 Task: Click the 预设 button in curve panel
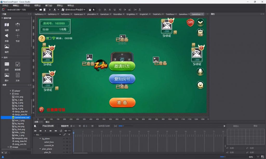[255, 126]
